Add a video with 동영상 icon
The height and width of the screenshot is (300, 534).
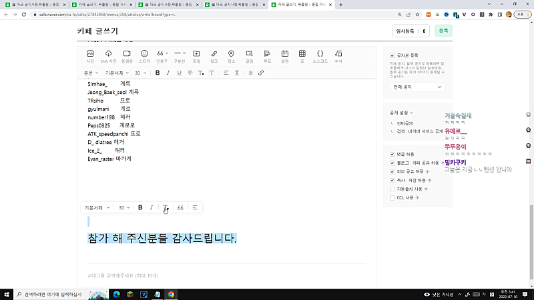pos(127,57)
